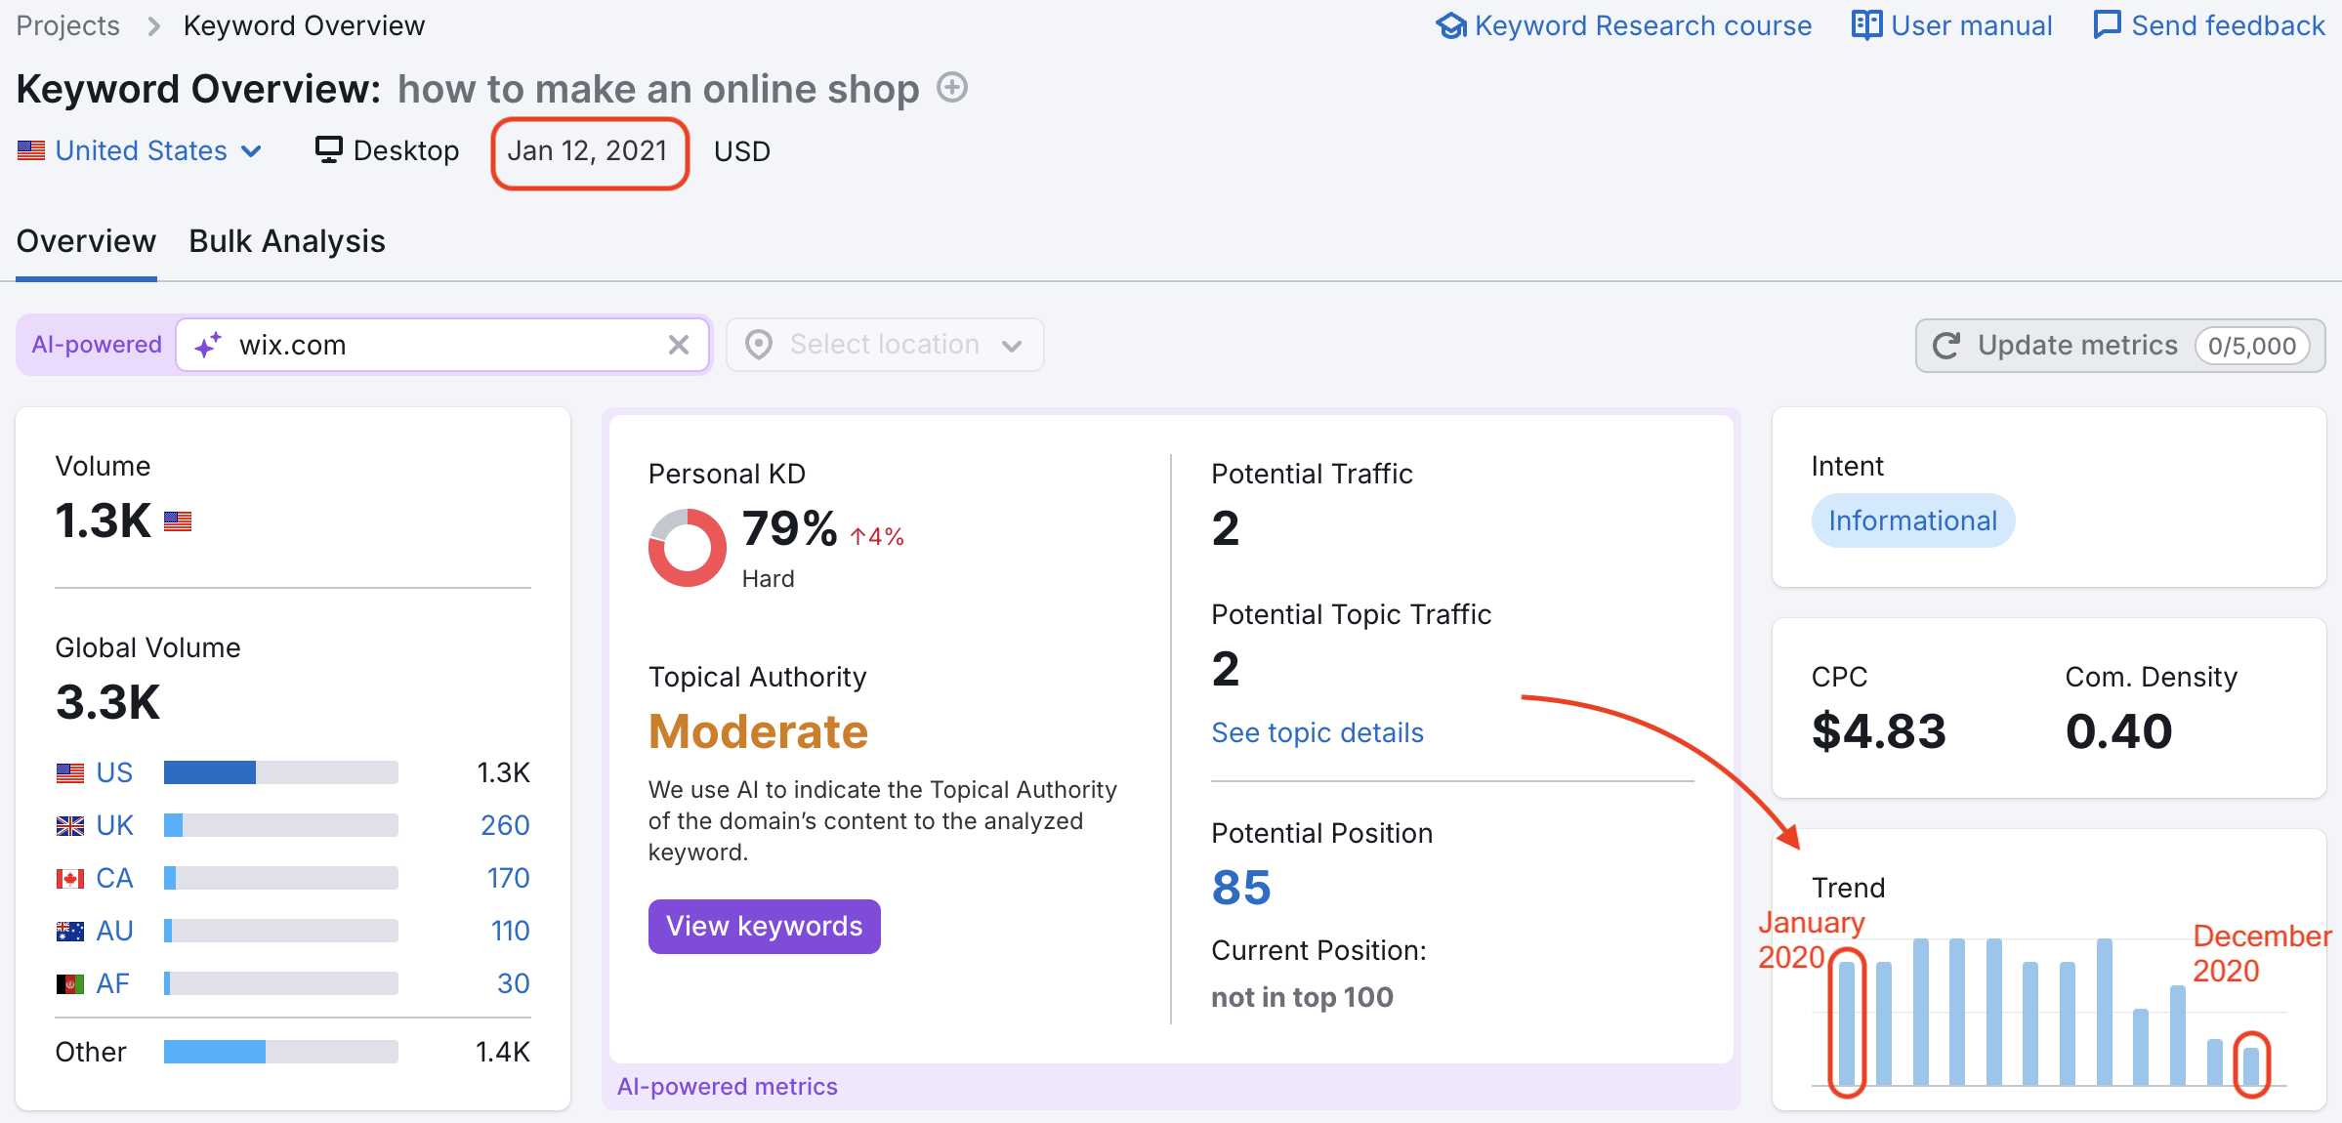Screen dimensions: 2342x1123
Task: Click the US flag beside Volume 1.3K
Action: pos(178,521)
